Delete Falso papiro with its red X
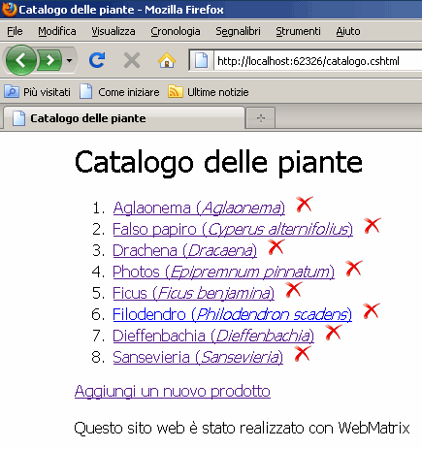 (x=373, y=226)
